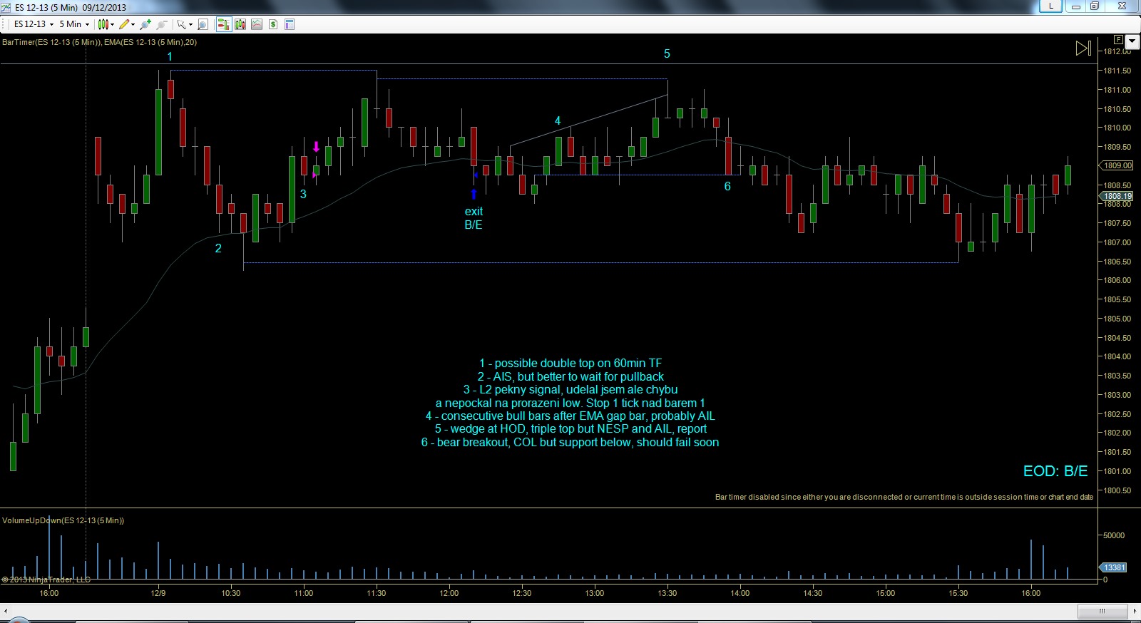
Task: Click the 13:30 time axis label
Action: pos(667,593)
